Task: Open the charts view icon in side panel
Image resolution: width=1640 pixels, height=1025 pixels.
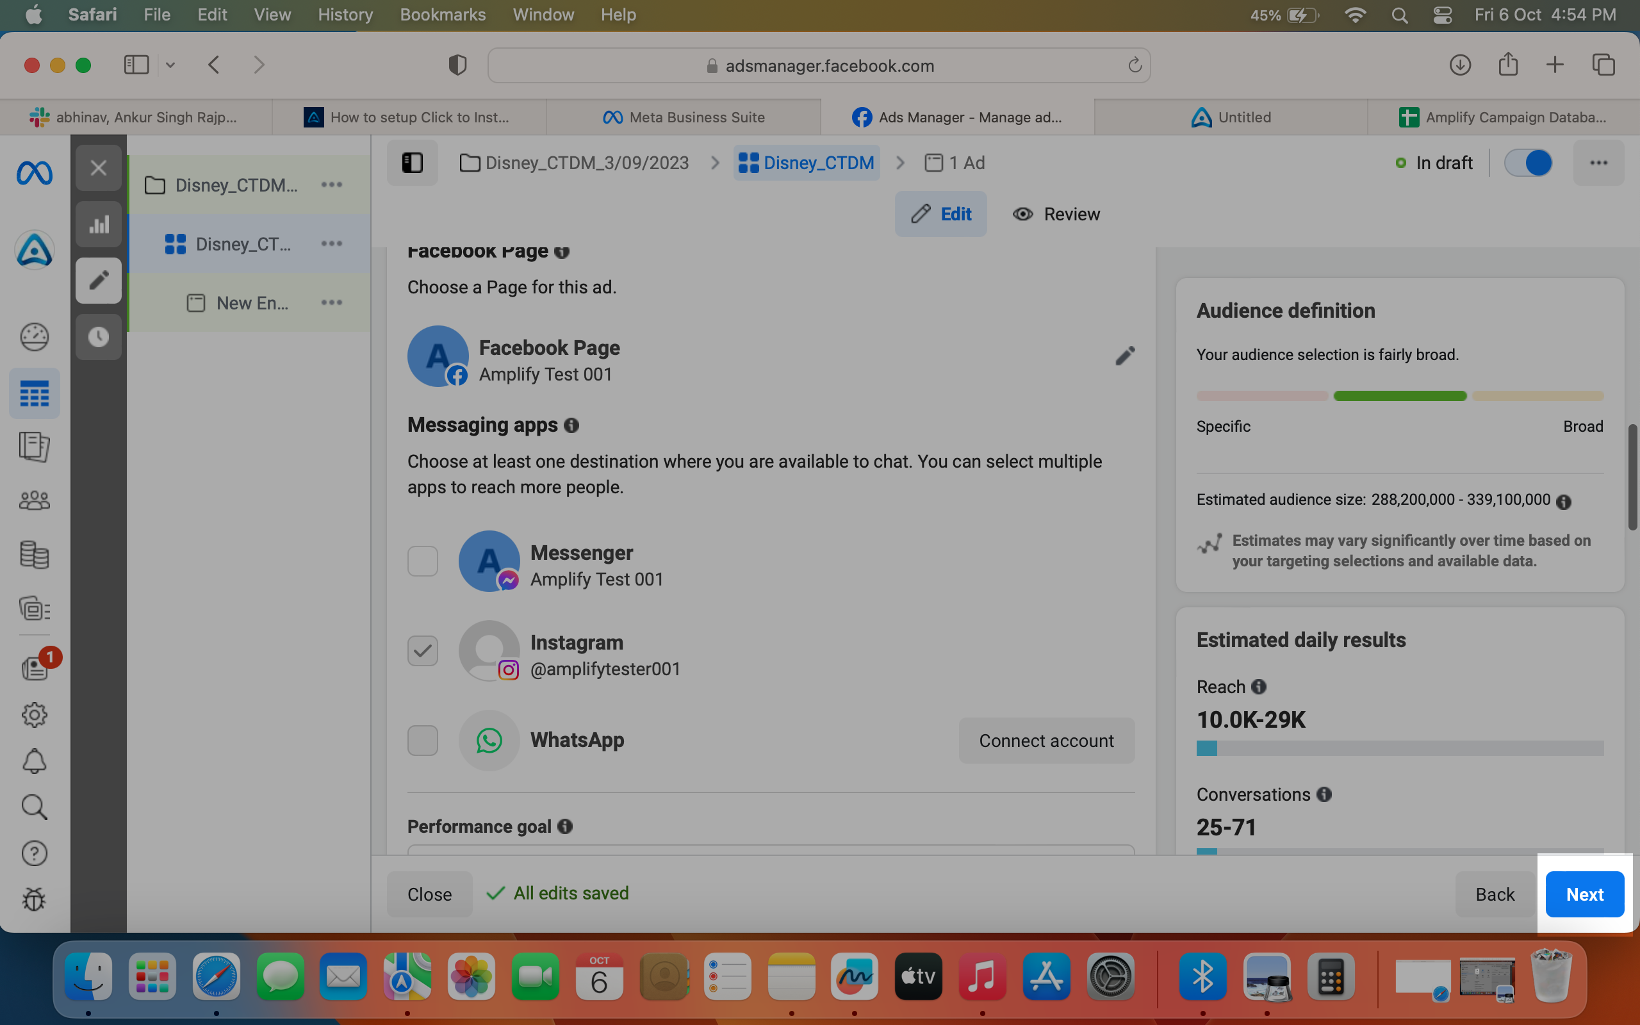Action: [99, 224]
